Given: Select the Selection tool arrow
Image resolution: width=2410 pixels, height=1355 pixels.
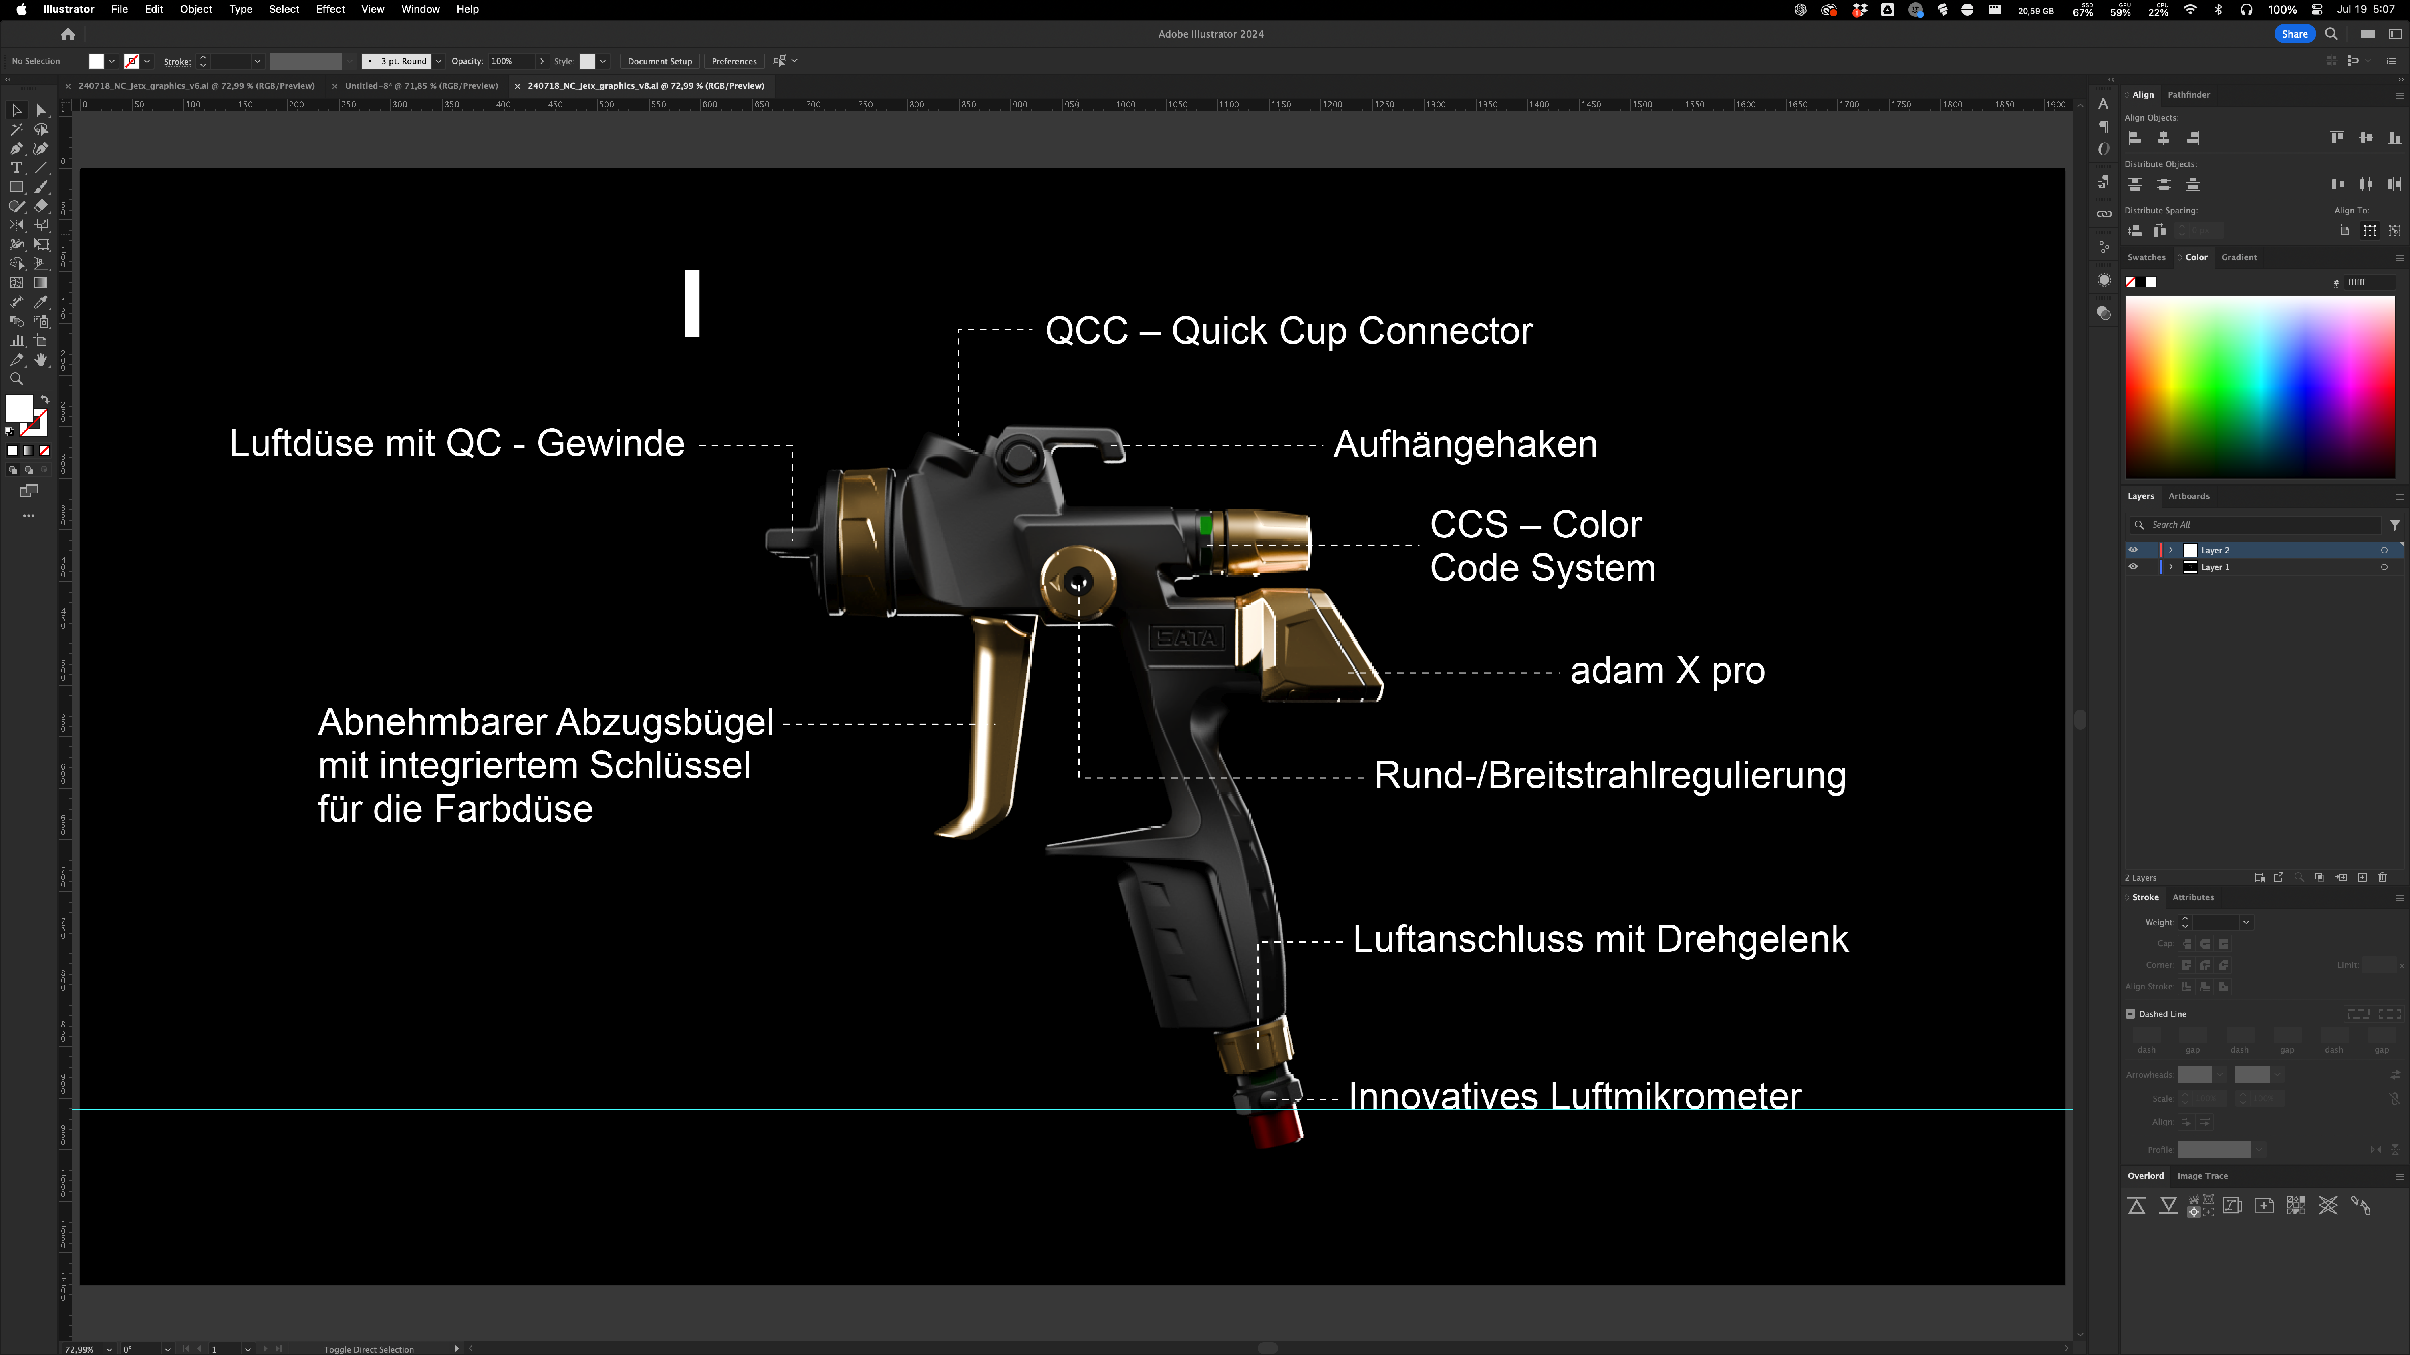Looking at the screenshot, I should [x=16, y=111].
